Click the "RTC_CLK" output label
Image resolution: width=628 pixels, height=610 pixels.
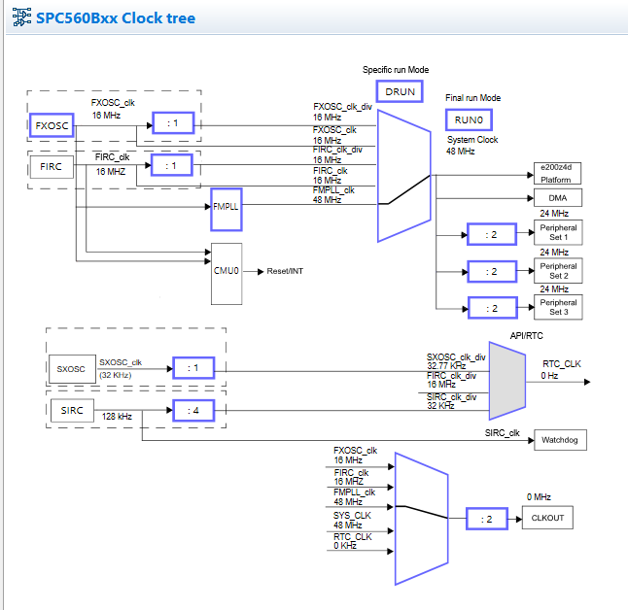pyautogui.click(x=562, y=364)
